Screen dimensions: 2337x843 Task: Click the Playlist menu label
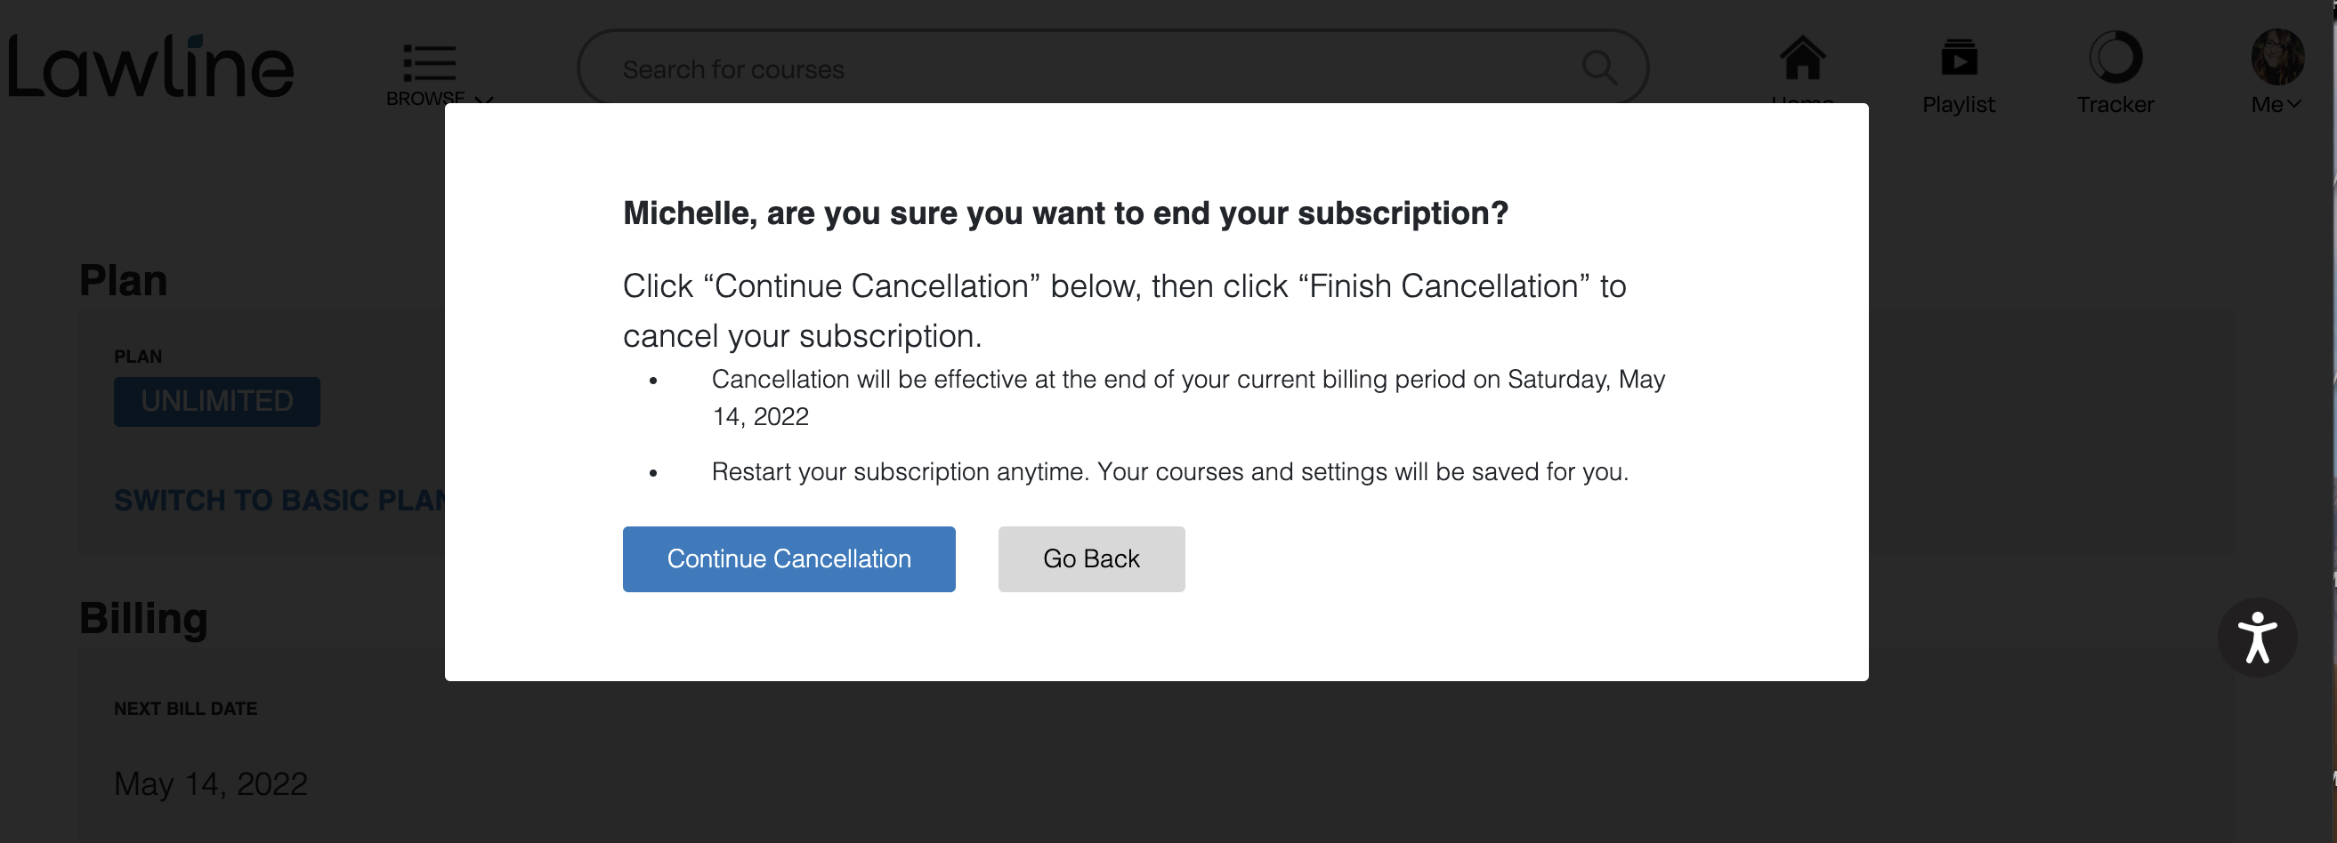[1958, 104]
